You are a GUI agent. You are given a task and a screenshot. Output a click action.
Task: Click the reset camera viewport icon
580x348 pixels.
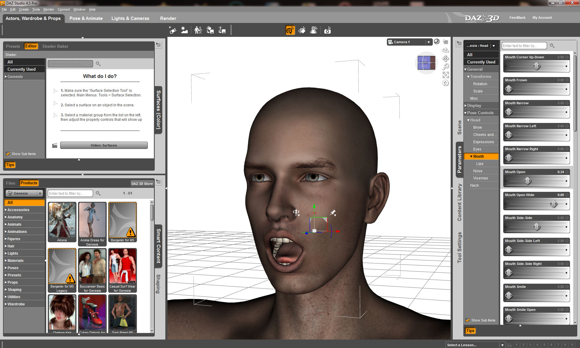(446, 83)
